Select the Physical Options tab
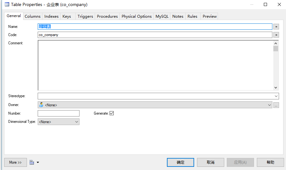Image resolution: width=286 pixels, height=170 pixels. point(137,16)
